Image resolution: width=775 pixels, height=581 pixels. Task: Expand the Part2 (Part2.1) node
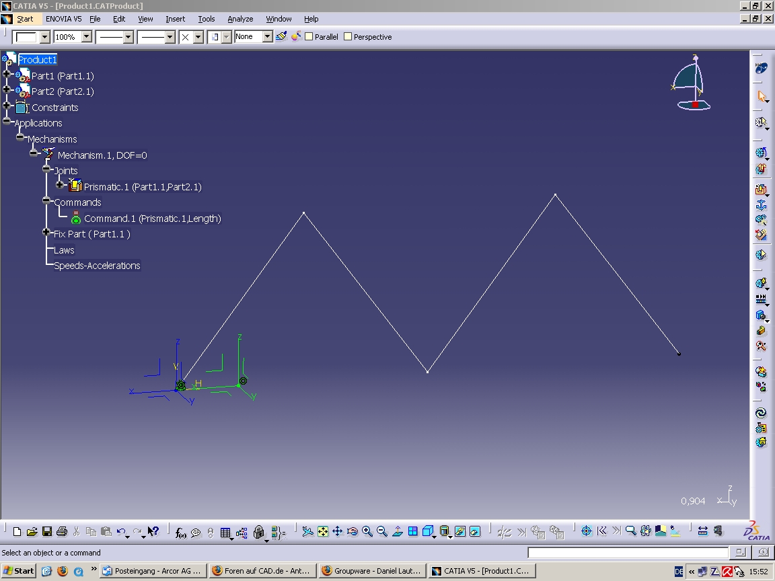tap(7, 89)
